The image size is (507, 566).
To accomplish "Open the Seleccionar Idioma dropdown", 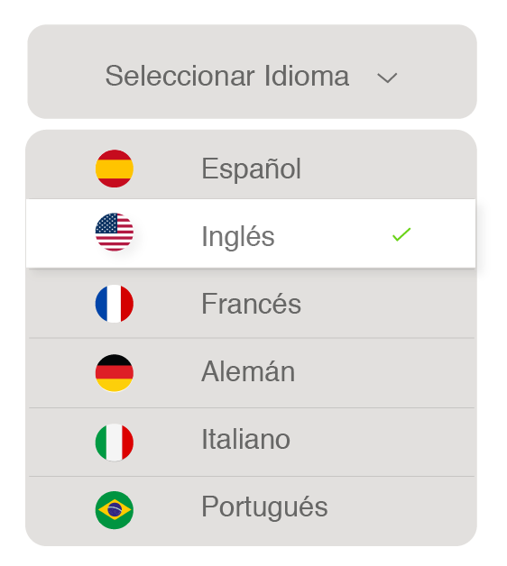I will click(x=253, y=71).
